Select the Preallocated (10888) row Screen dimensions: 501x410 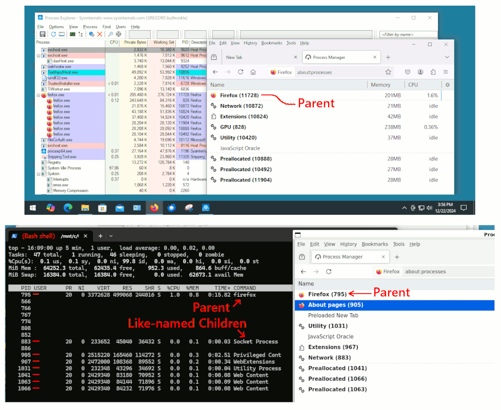pos(331,159)
